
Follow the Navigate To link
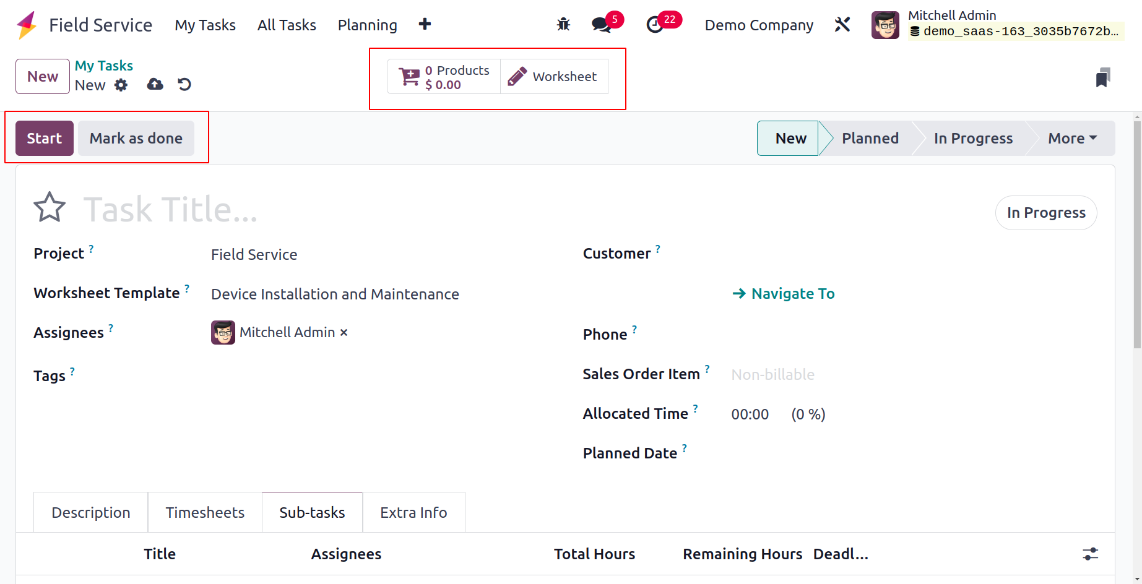[784, 294]
